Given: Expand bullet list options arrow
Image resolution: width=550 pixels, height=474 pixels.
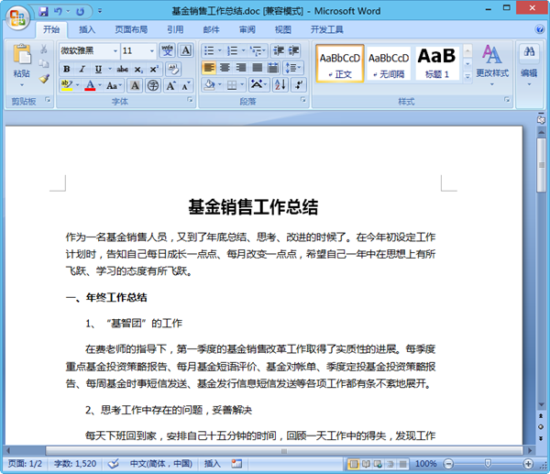Looking at the screenshot, I should click(x=220, y=50).
